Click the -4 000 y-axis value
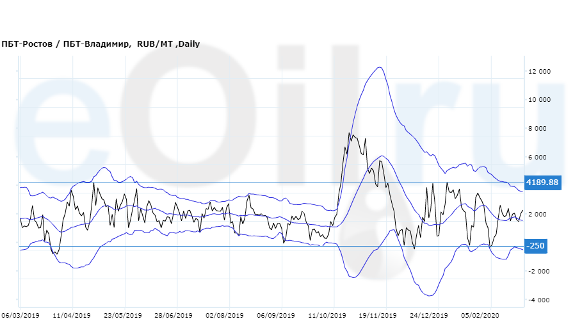582x326 pixels. [x=539, y=300]
